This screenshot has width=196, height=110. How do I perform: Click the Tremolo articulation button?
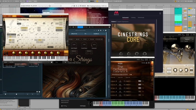click(85, 39)
